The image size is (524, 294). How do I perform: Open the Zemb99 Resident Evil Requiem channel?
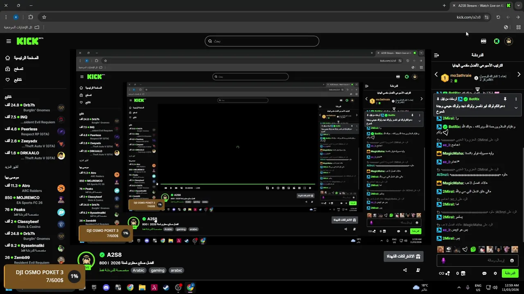click(35, 260)
